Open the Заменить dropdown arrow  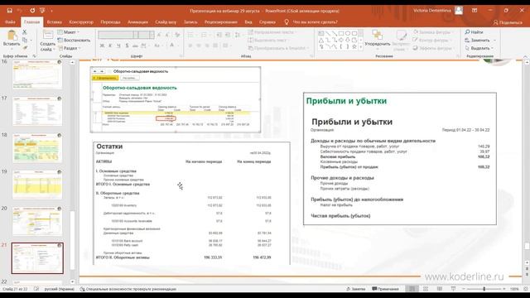tap(494, 41)
